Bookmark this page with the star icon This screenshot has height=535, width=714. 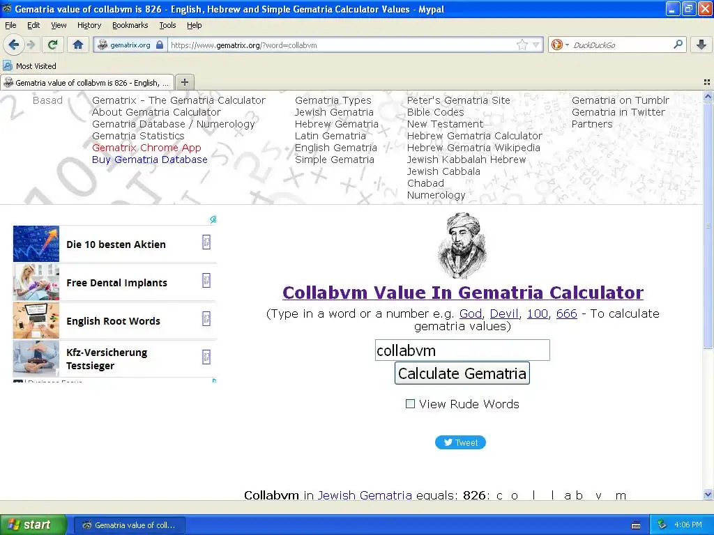click(522, 45)
